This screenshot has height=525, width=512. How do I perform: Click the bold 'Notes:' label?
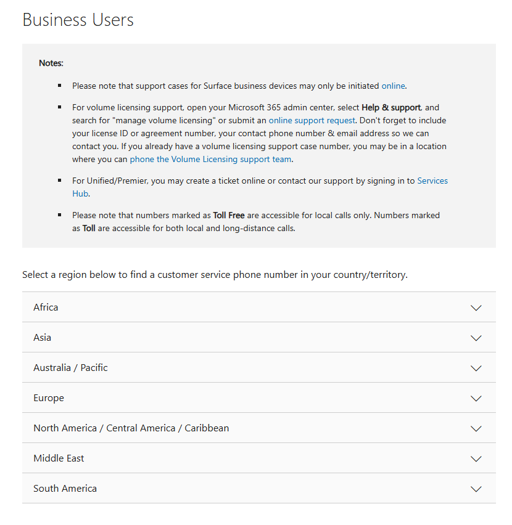point(51,63)
